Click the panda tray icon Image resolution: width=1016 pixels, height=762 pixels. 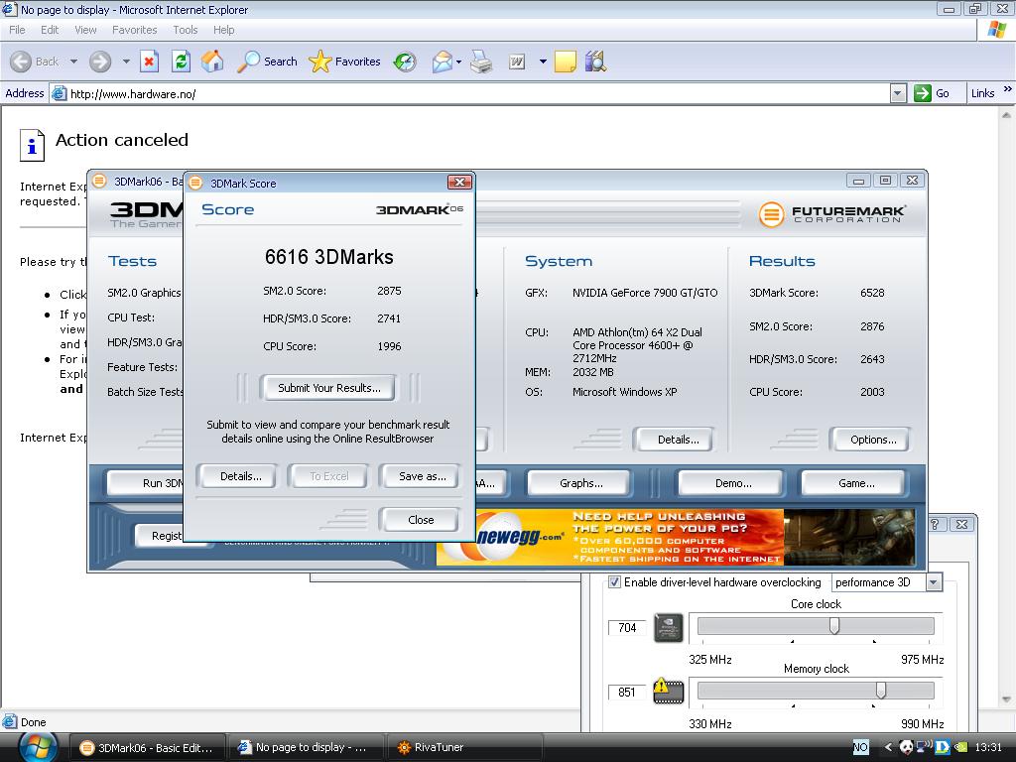[906, 747]
